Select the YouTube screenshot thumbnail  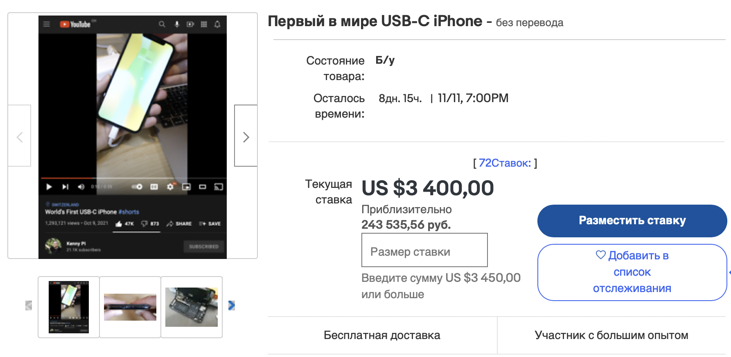[69, 307]
